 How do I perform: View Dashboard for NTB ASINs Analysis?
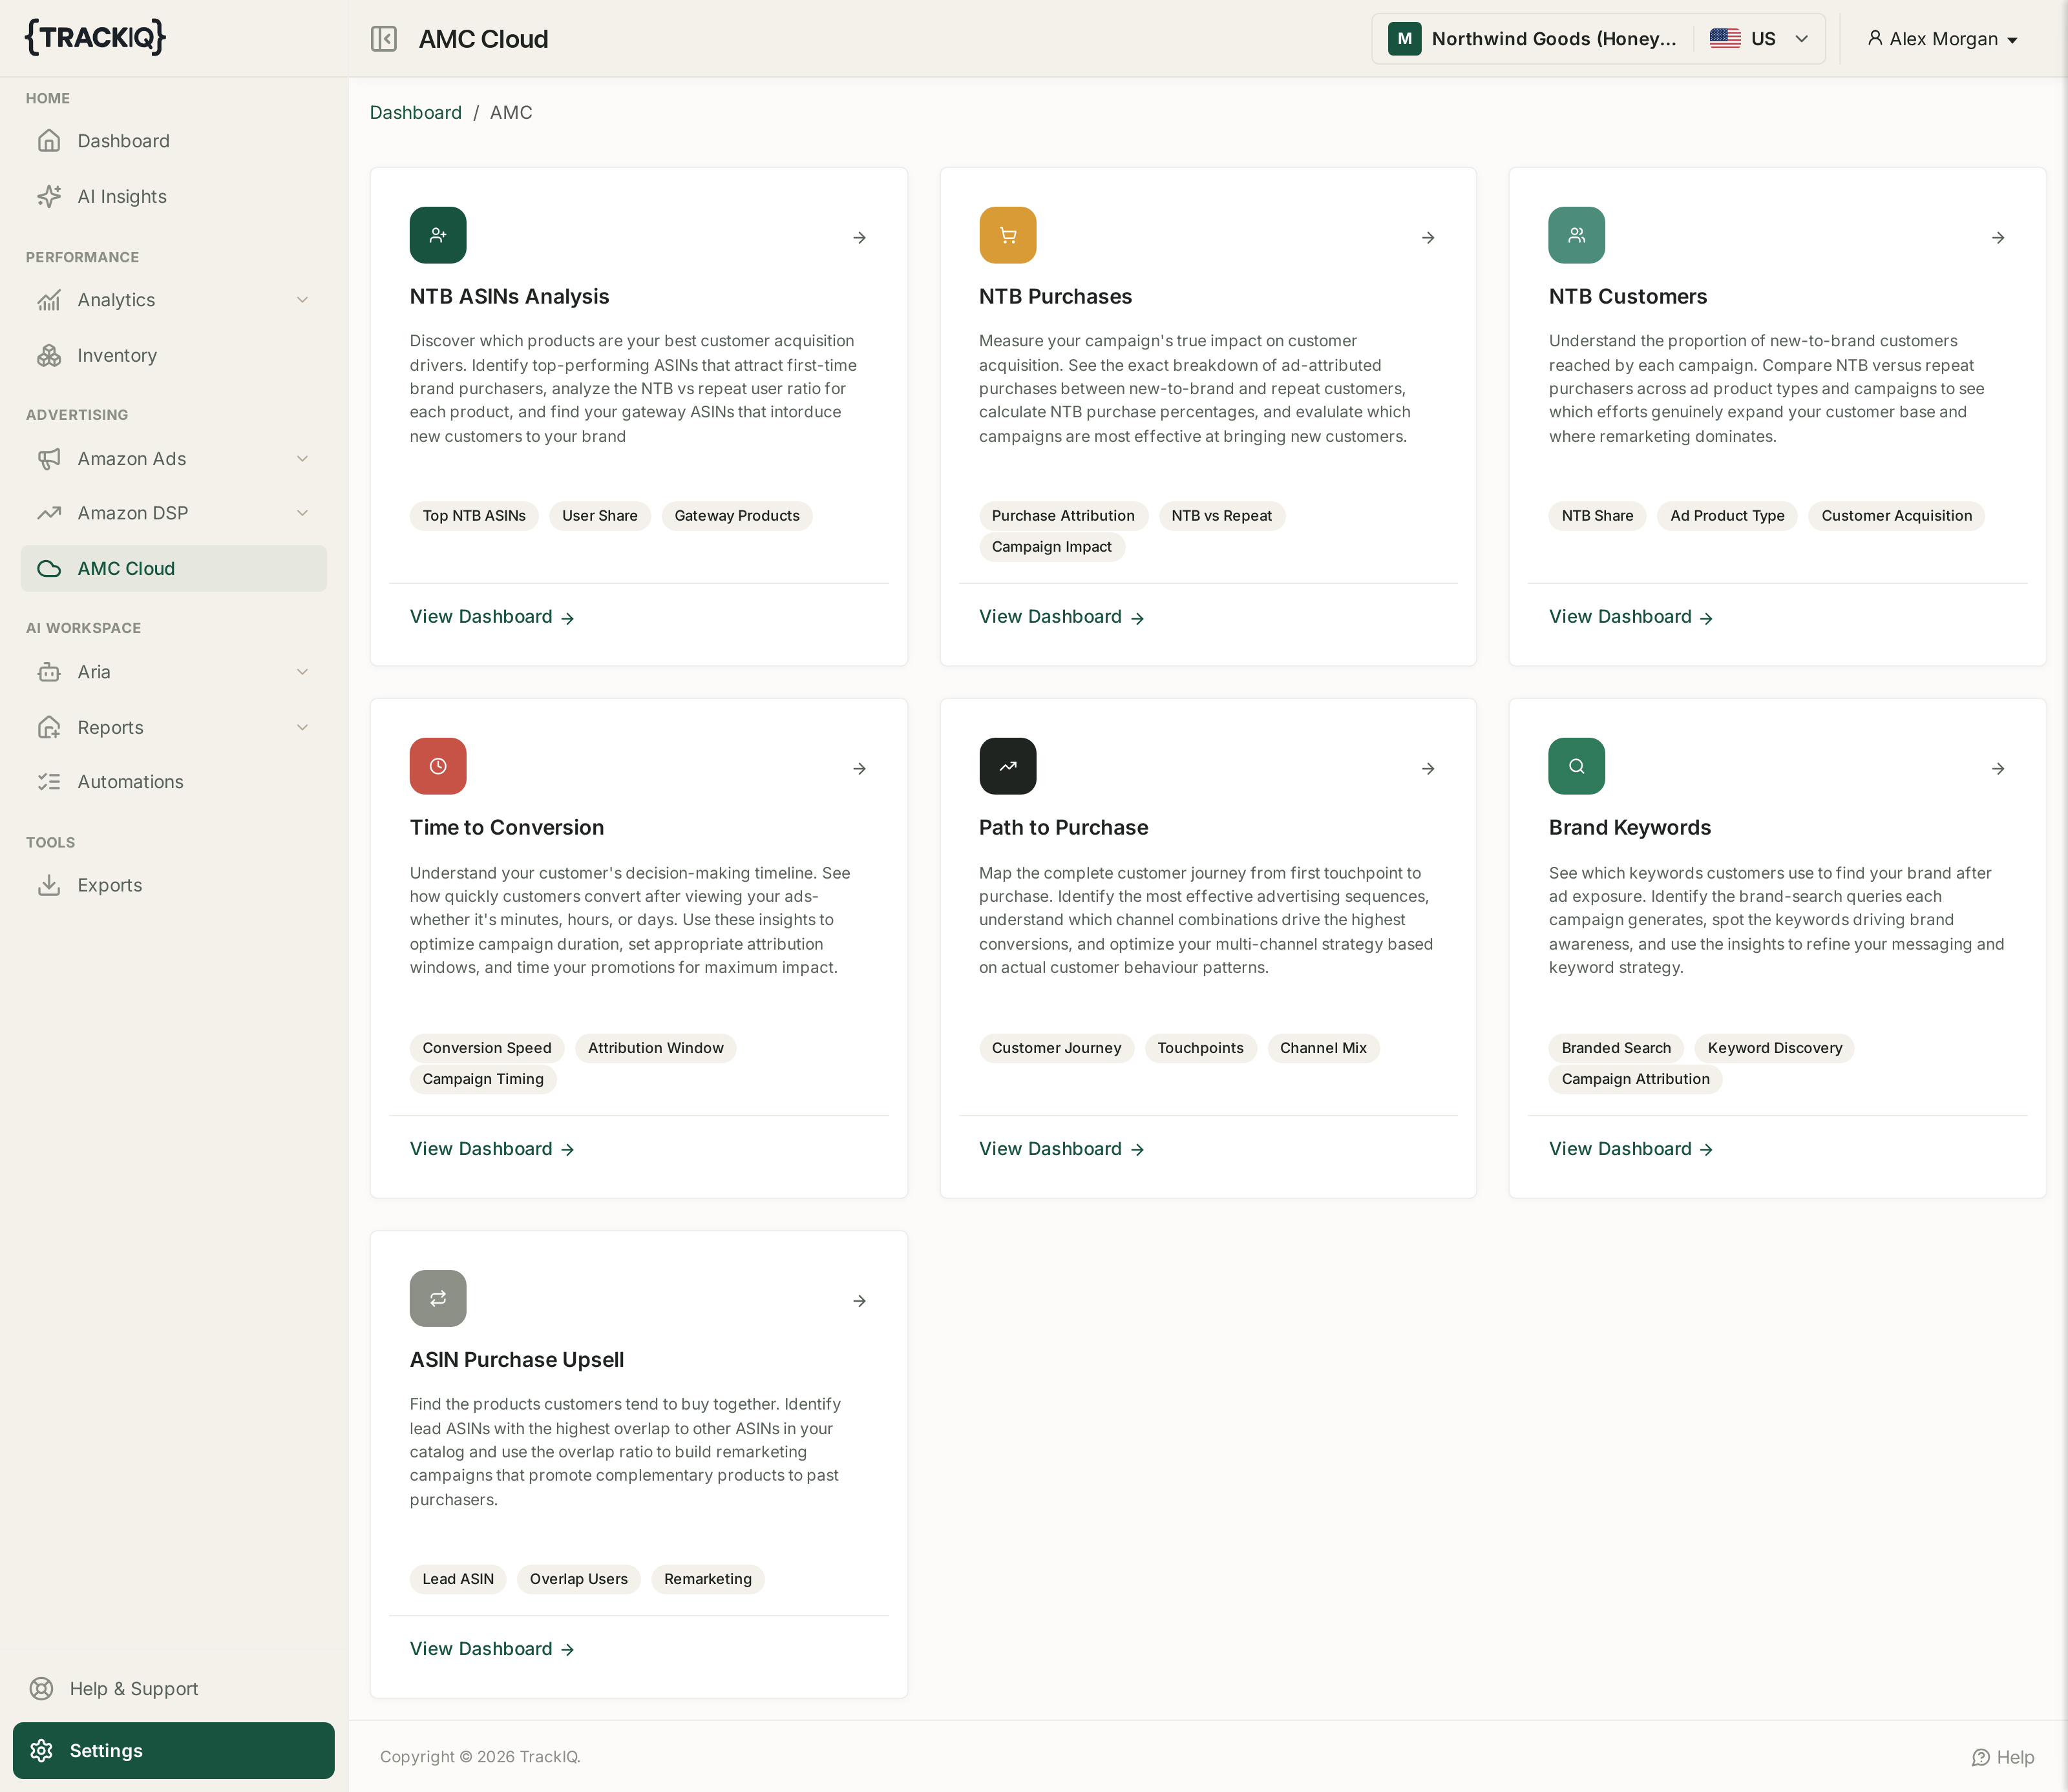coord(491,617)
